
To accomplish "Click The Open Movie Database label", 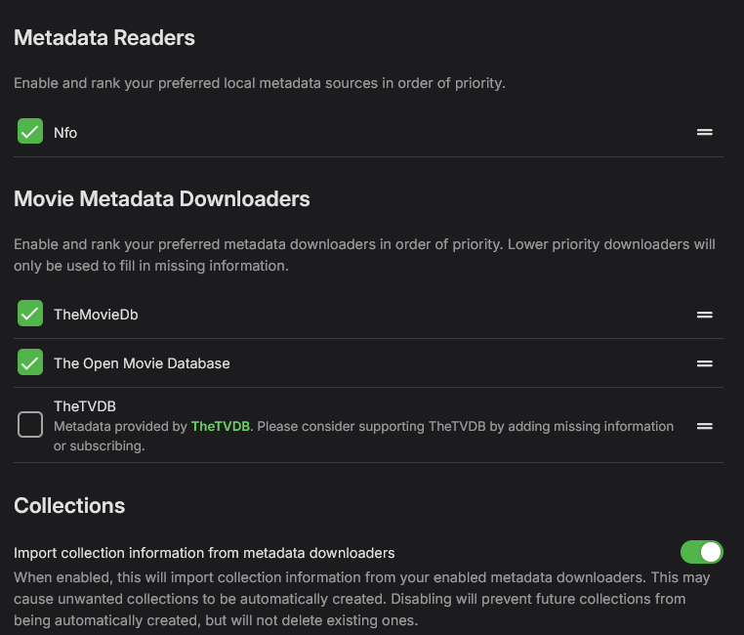I will 142,363.
